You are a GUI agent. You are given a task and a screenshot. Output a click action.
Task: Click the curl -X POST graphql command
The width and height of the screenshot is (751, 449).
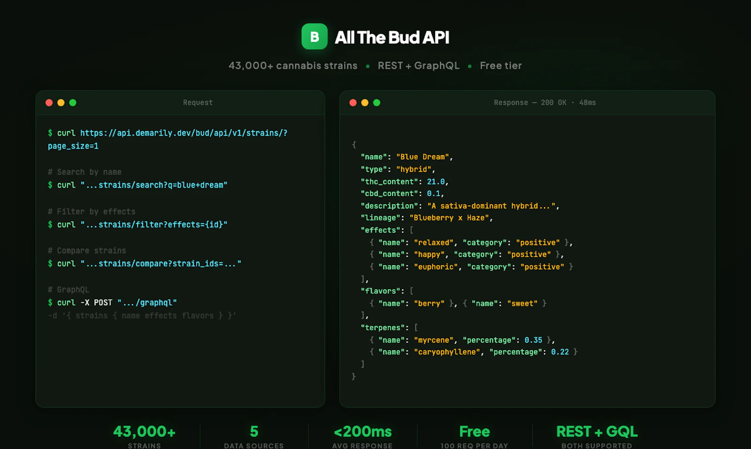click(112, 303)
